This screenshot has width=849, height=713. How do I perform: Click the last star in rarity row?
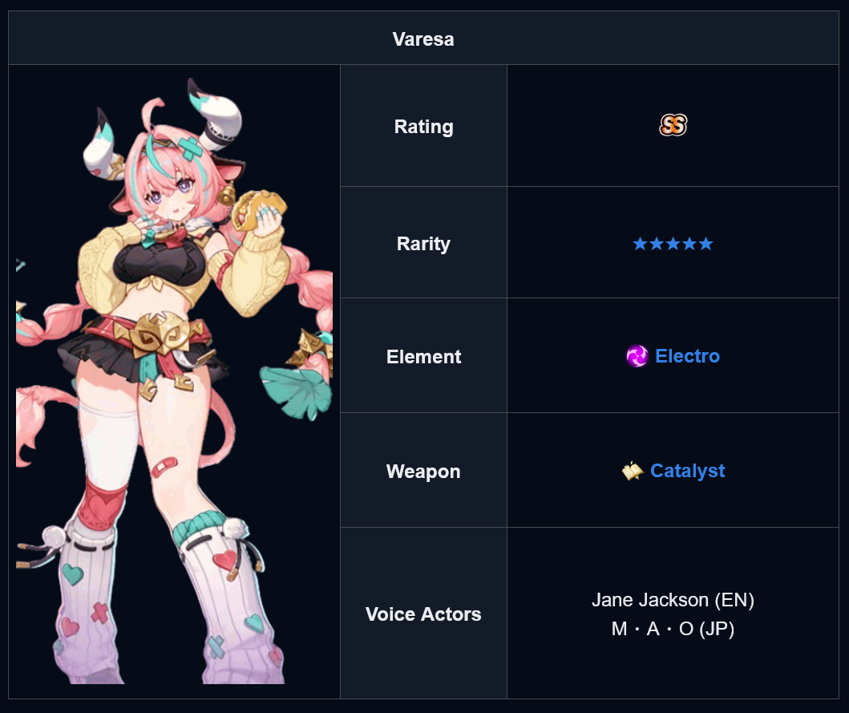point(705,244)
